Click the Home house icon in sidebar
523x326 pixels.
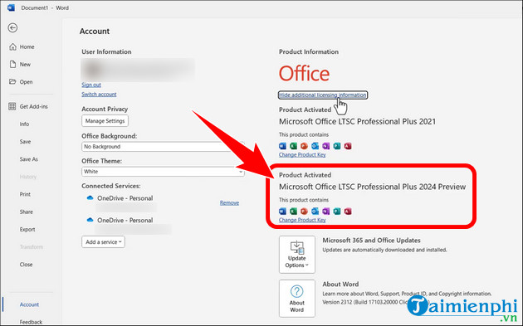pyautogui.click(x=12, y=46)
